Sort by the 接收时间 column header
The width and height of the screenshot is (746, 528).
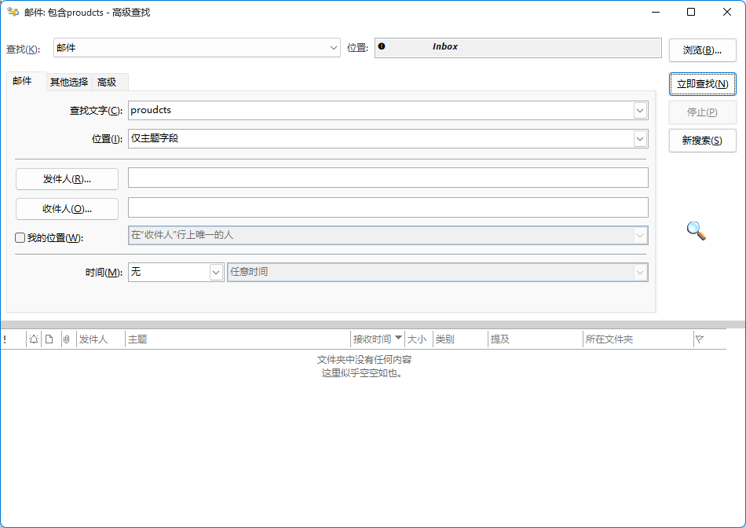[x=377, y=339]
